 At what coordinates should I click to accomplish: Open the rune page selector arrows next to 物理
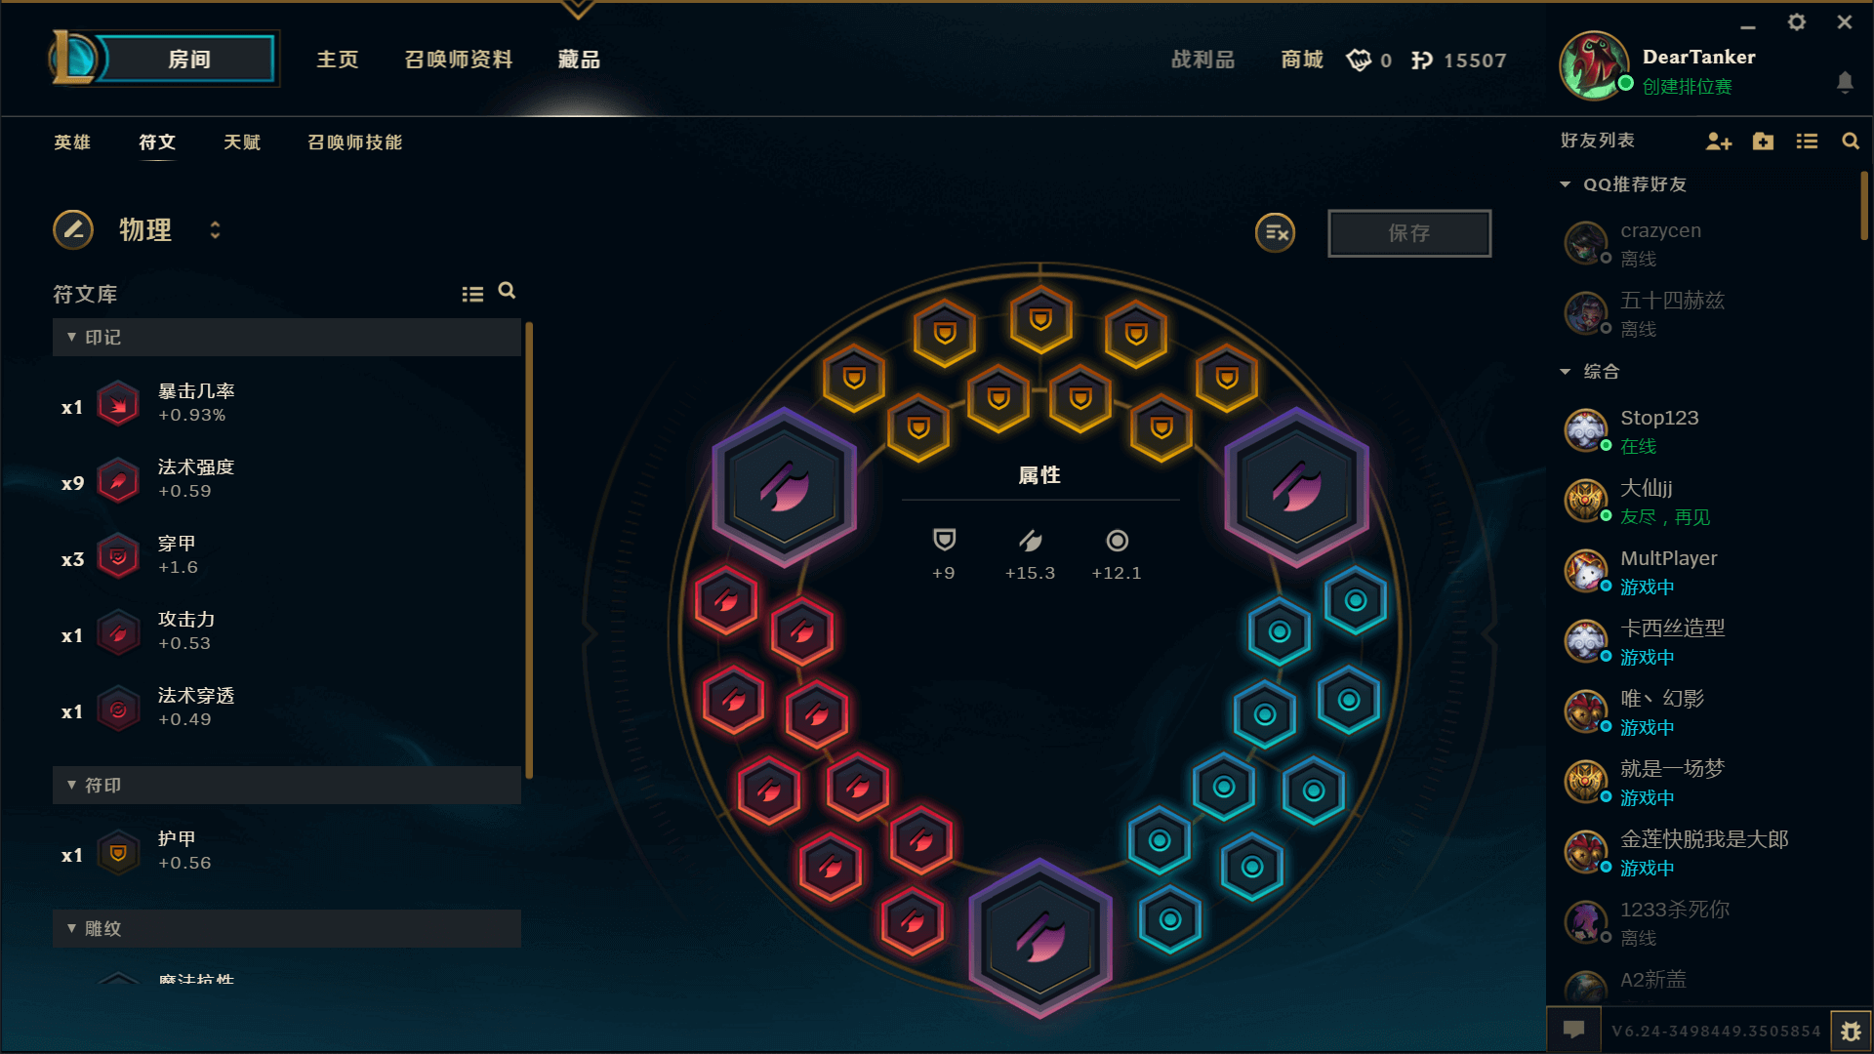215,230
